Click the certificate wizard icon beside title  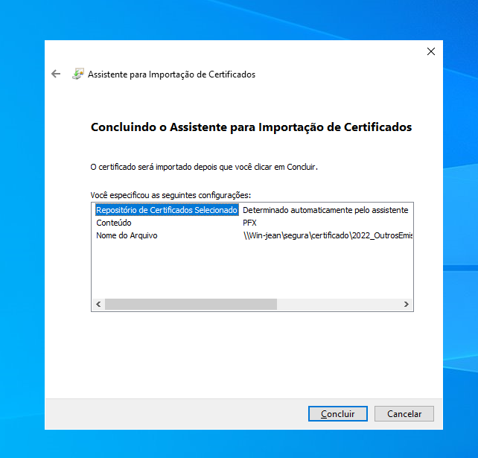pyautogui.click(x=78, y=74)
